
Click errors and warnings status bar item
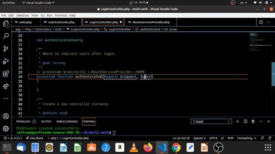(13, 138)
